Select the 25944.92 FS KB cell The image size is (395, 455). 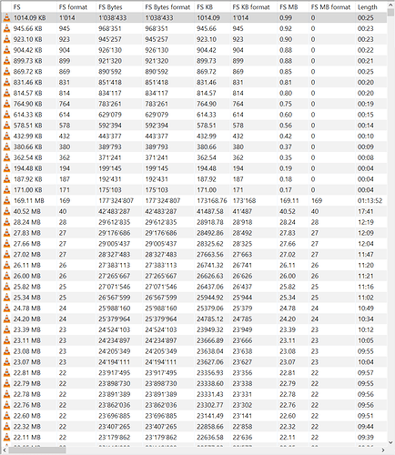tap(210, 298)
